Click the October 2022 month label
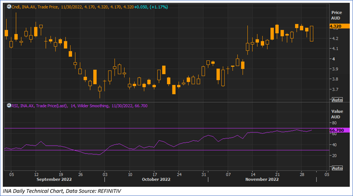 (x=156, y=179)
